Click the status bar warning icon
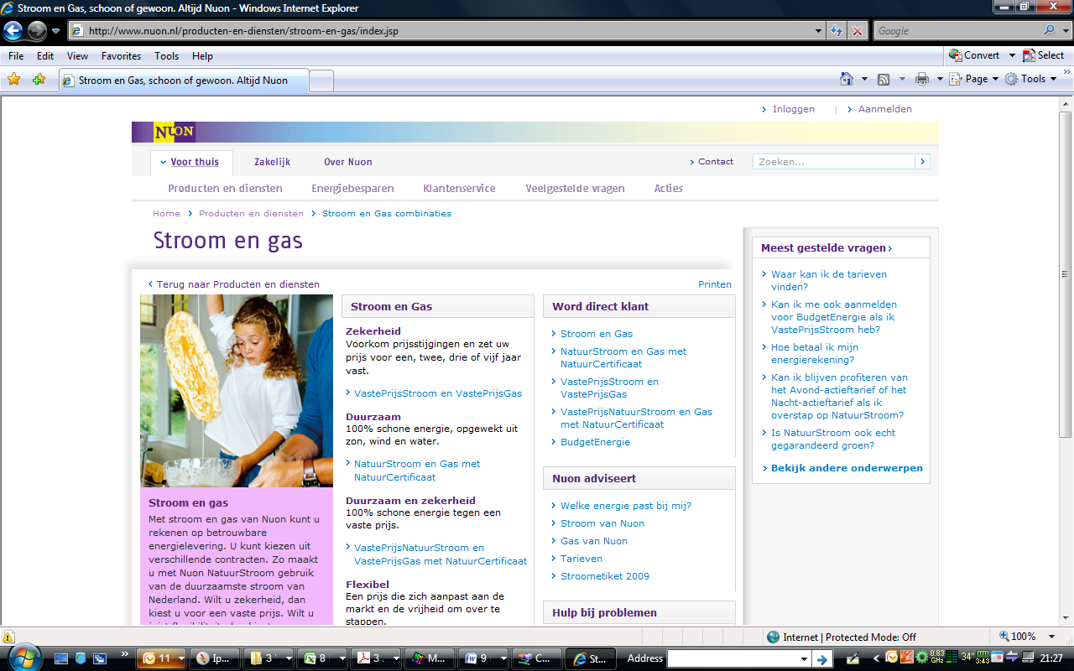Viewport: 1074px width, 671px height. tap(8, 637)
